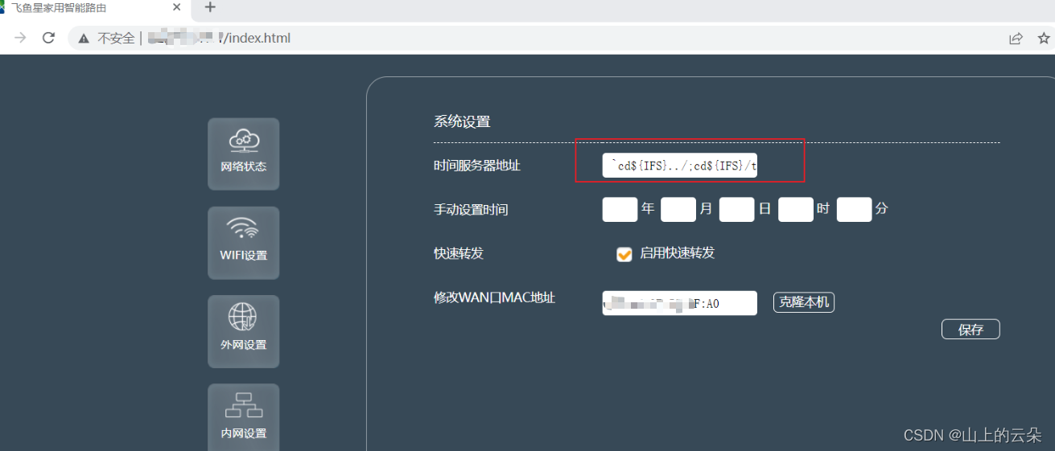Go forward with the browser arrow
Viewport: 1055px width, 451px height.
tap(20, 38)
